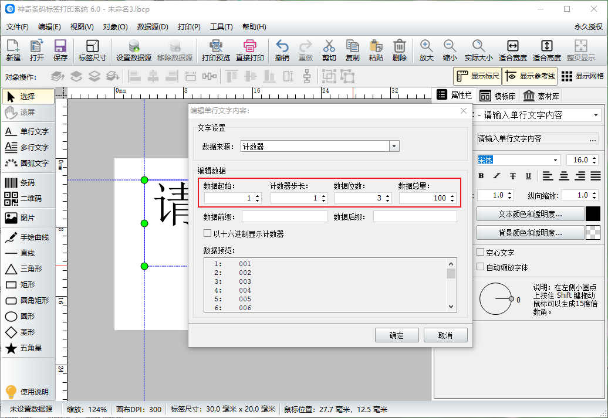The height and width of the screenshot is (418, 608).
Task: Toggle 显示网格 grid display
Action: (x=582, y=76)
